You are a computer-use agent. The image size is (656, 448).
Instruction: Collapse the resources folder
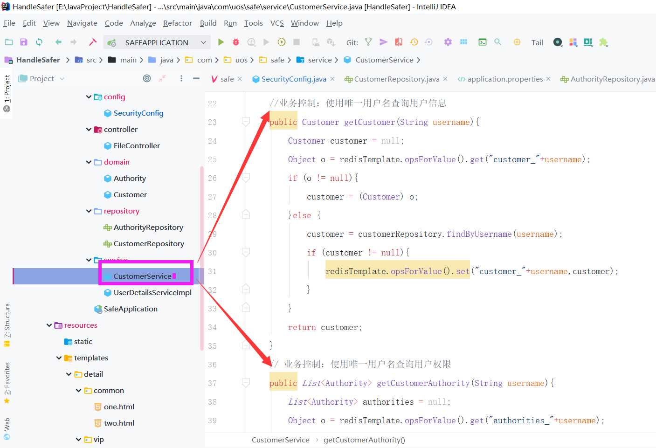pyautogui.click(x=49, y=325)
